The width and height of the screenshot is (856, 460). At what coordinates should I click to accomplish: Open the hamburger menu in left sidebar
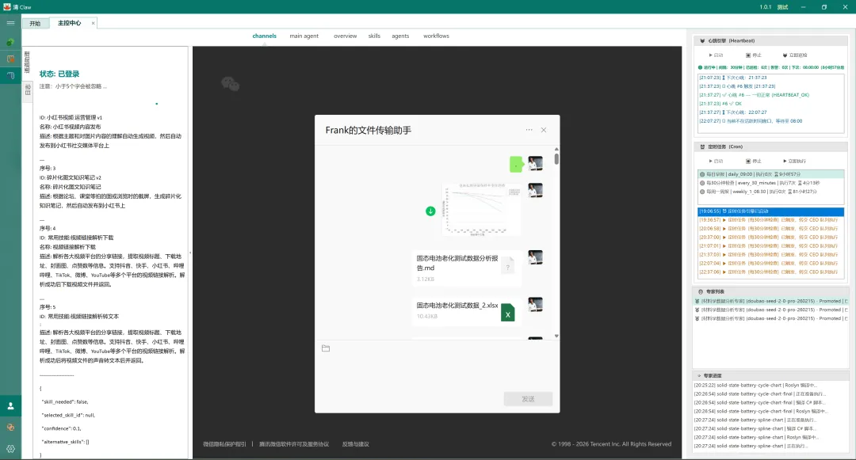click(10, 23)
